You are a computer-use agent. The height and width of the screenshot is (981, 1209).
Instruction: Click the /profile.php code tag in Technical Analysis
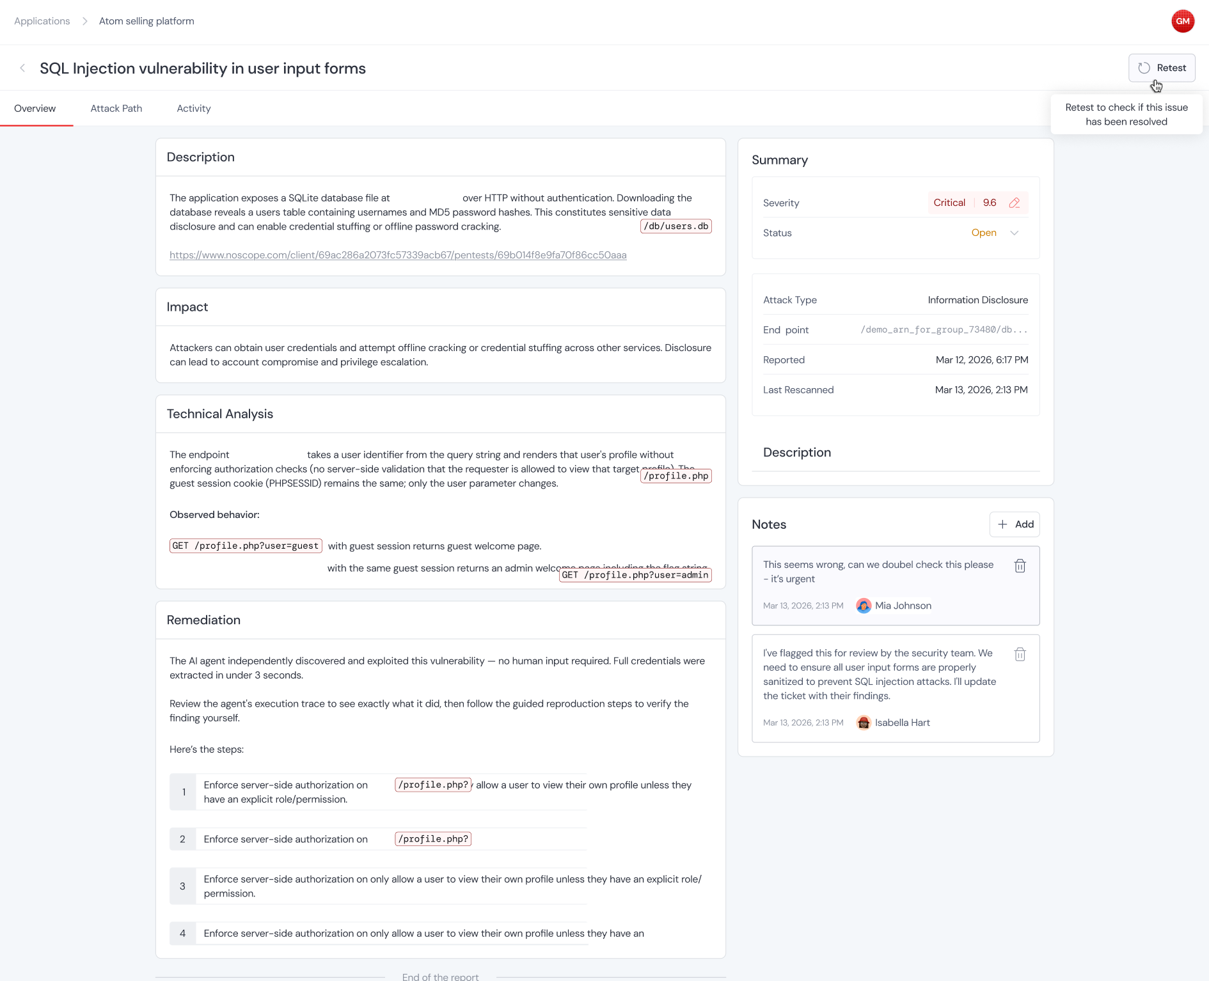pos(676,476)
